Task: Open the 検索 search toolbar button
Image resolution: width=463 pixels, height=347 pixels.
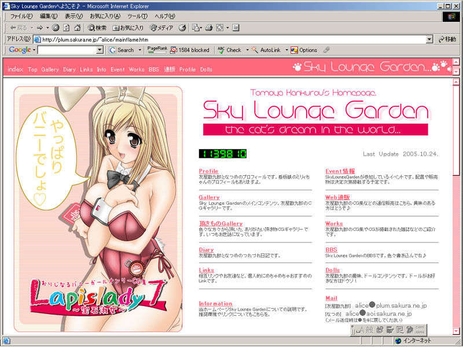Action: [x=97, y=28]
